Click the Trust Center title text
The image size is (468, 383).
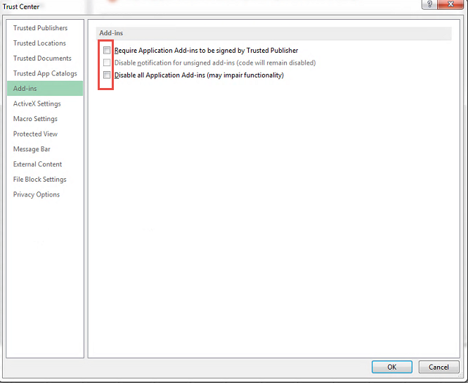pyautogui.click(x=21, y=6)
